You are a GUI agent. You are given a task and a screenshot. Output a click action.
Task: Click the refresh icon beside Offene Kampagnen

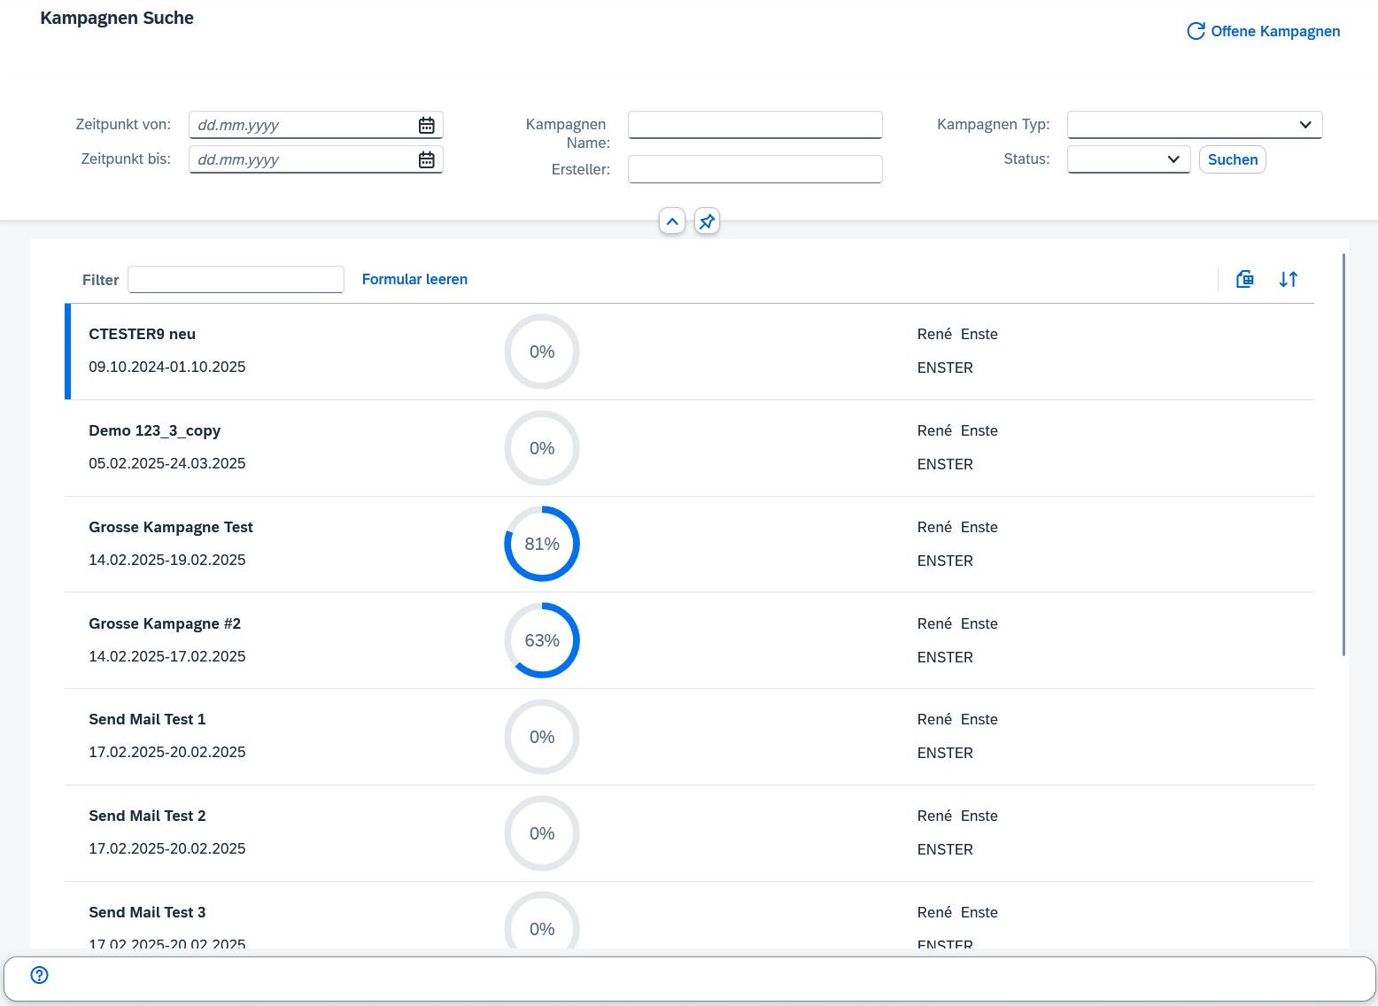click(1196, 31)
